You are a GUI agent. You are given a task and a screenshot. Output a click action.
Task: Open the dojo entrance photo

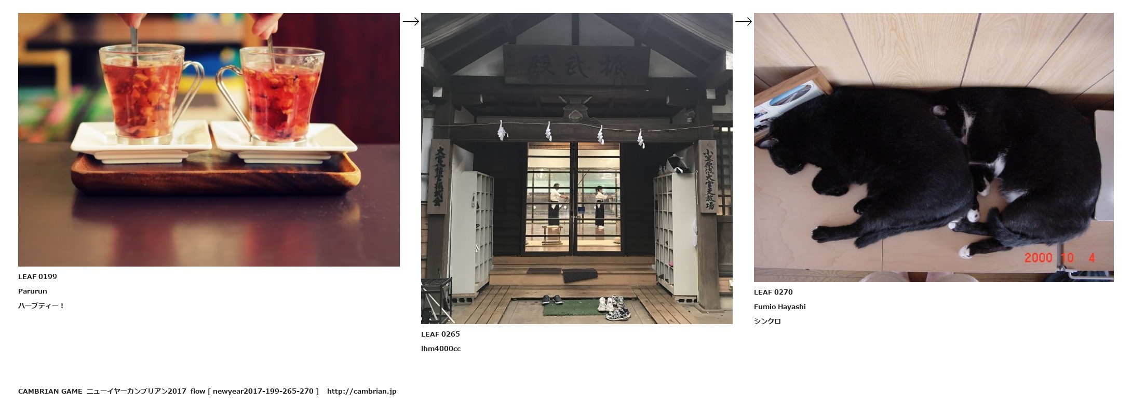point(576,169)
